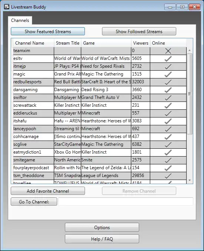This screenshot has height=251, width=204.
Task: Click scroll down arrow of channel list
Action: 190,180
